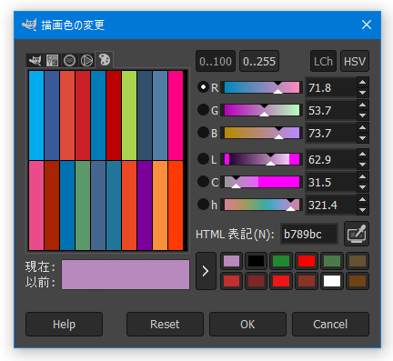Viewport: 393px width, 361px height.
Task: Open the color Wheel selector tab
Action: (86, 60)
